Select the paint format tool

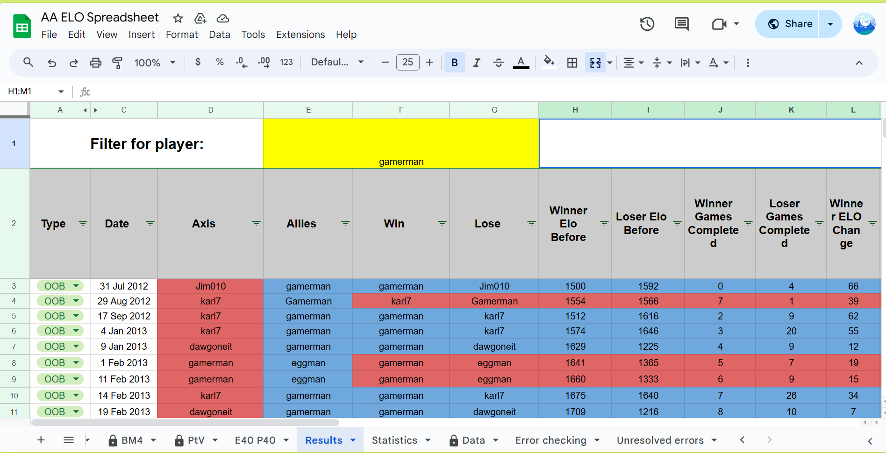[117, 63]
